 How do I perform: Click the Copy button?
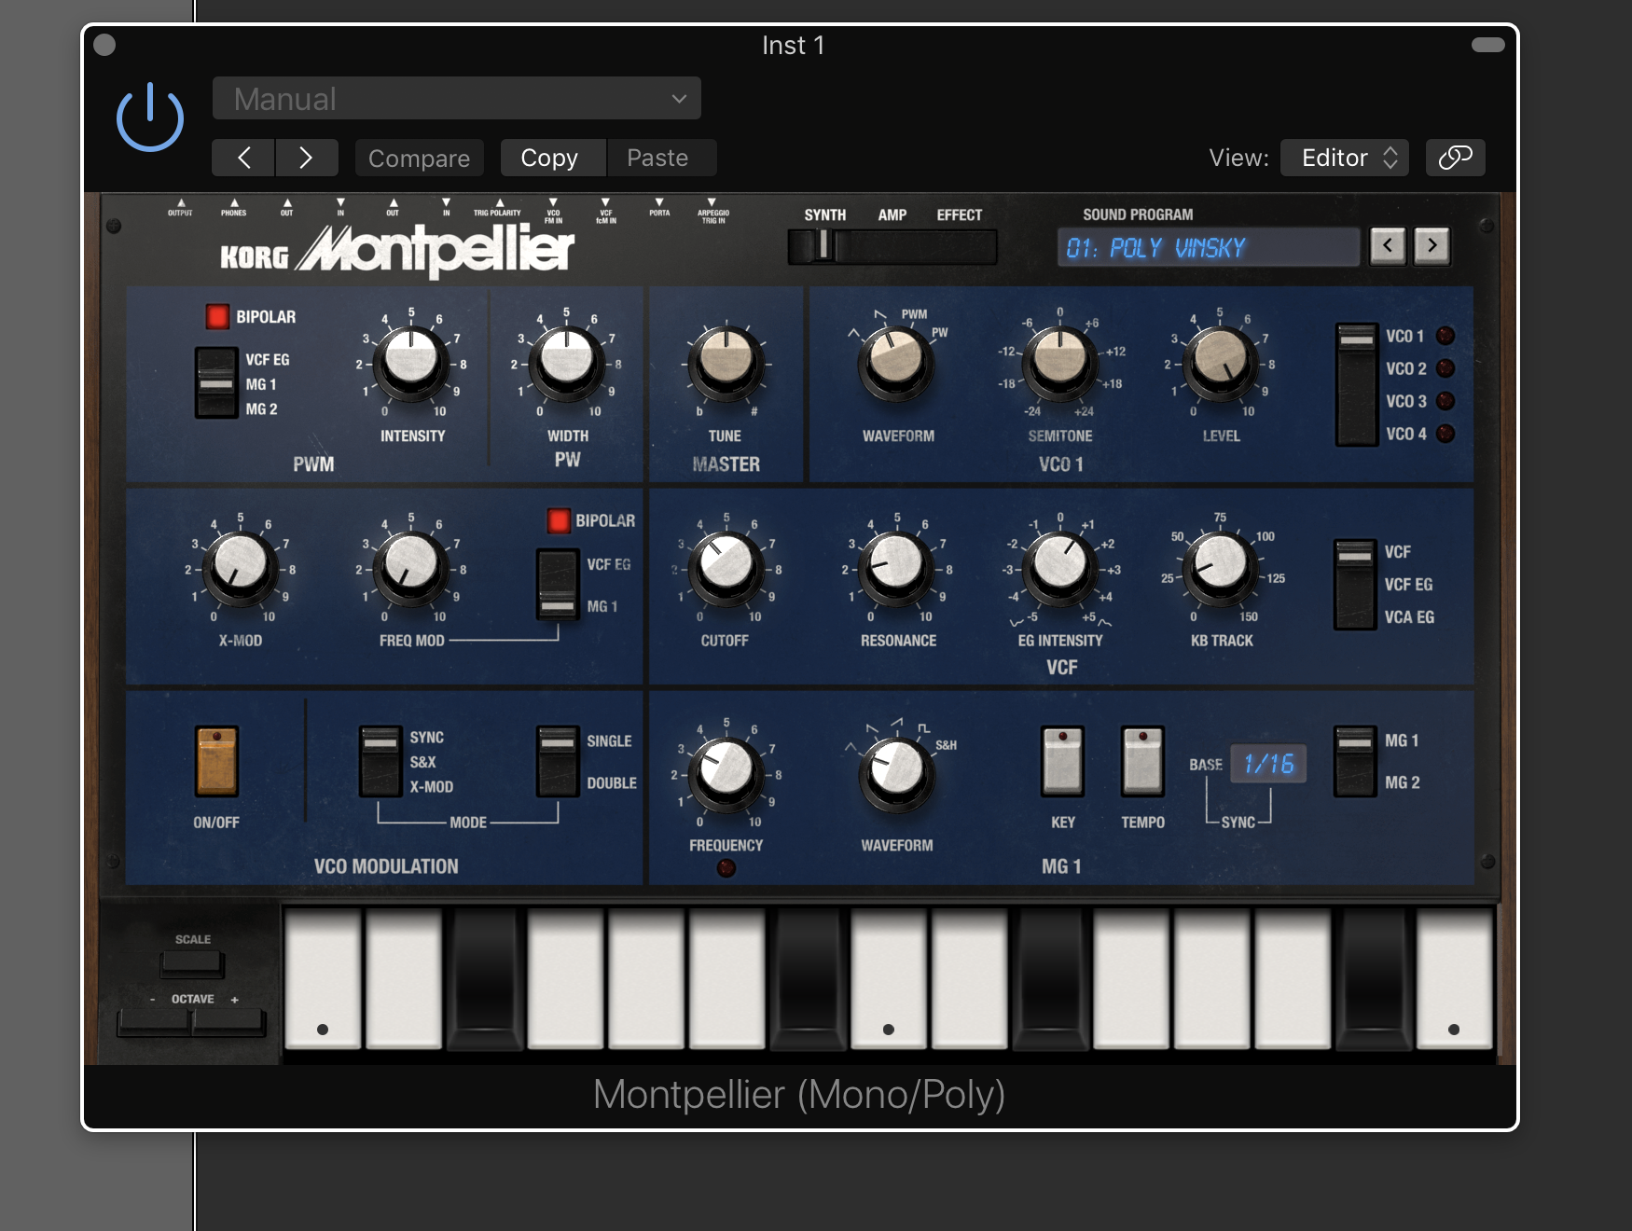pyautogui.click(x=553, y=158)
